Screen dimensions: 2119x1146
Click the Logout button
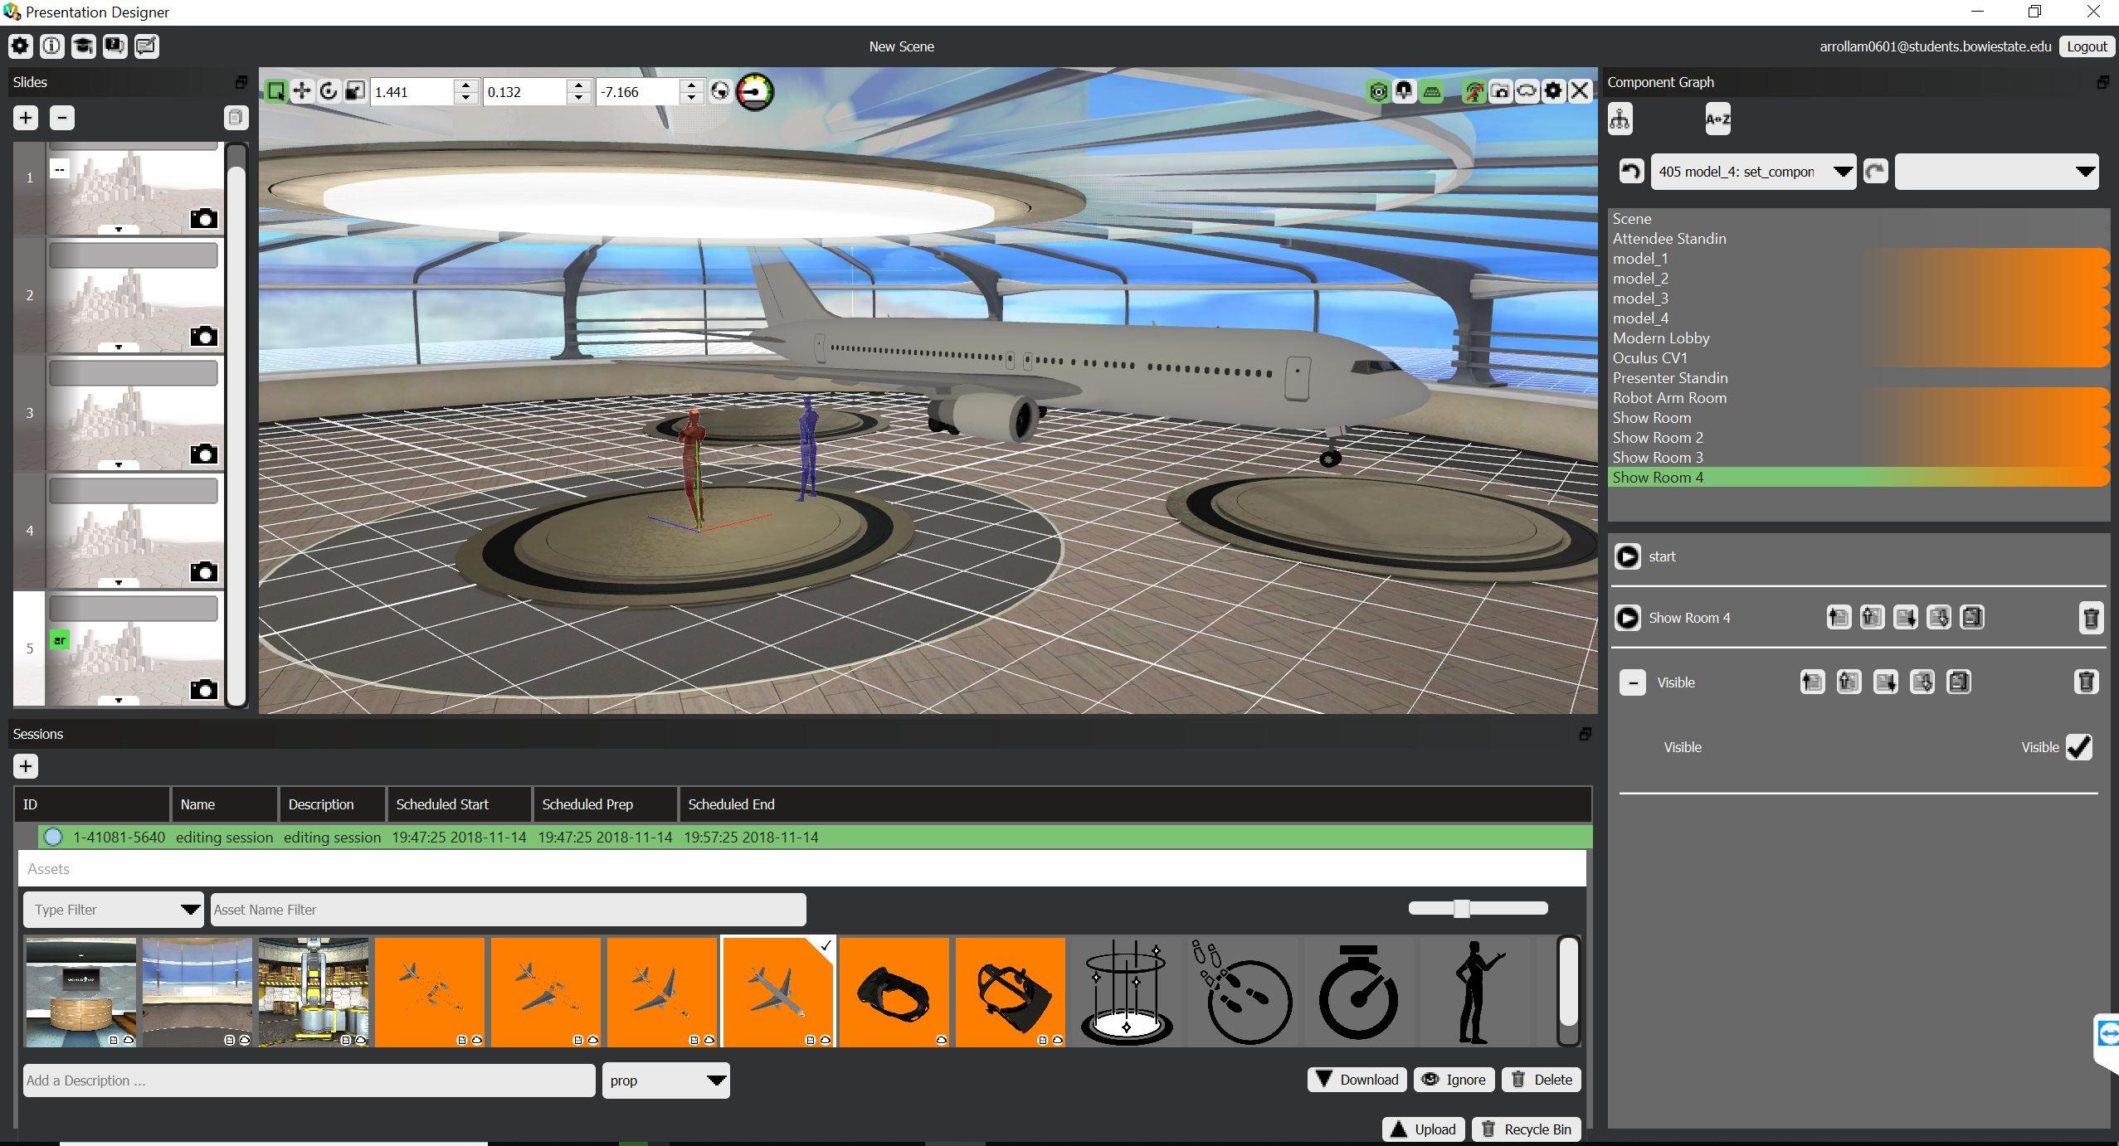(x=2087, y=46)
